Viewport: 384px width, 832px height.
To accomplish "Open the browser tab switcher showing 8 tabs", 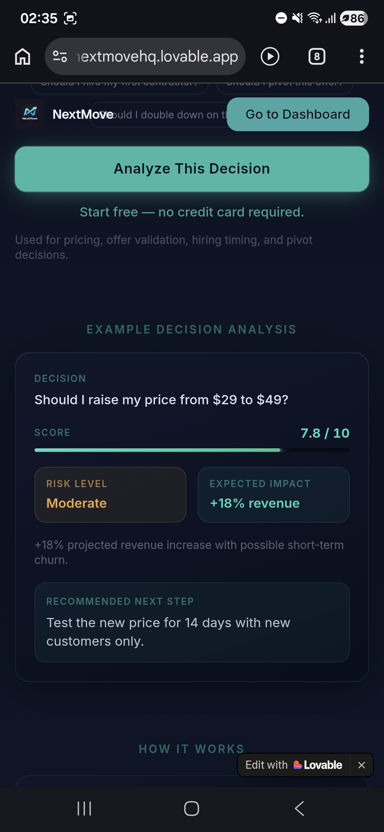I will coord(317,56).
